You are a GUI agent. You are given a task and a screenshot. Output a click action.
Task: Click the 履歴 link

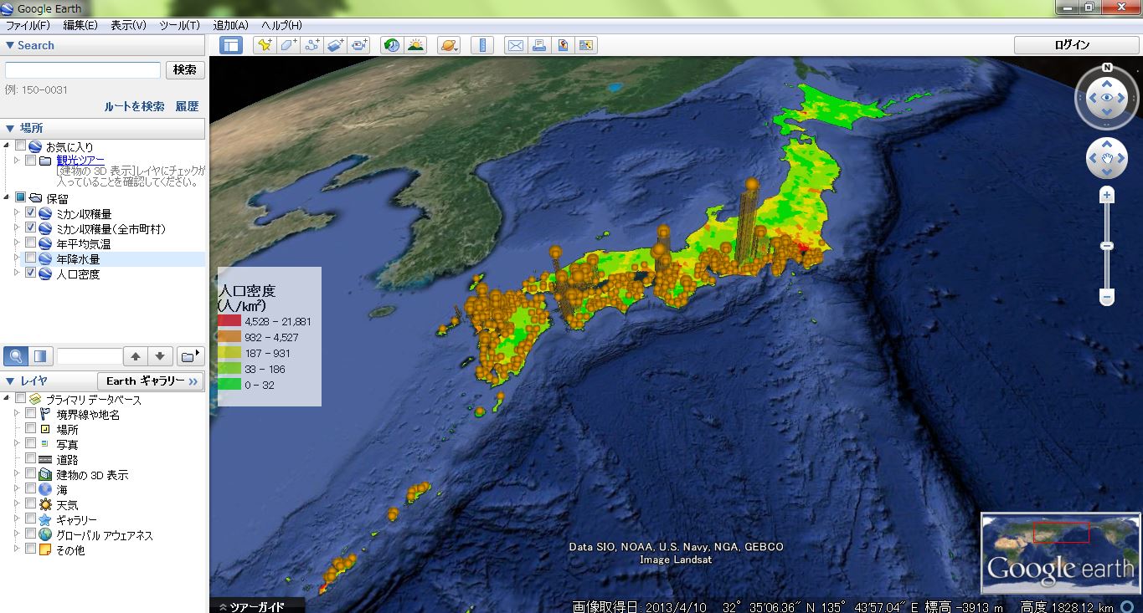[187, 106]
